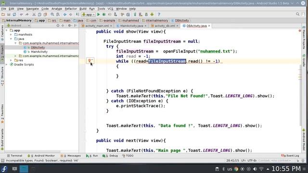
Task: Click the Help question mark icon
Action: coord(159,14)
